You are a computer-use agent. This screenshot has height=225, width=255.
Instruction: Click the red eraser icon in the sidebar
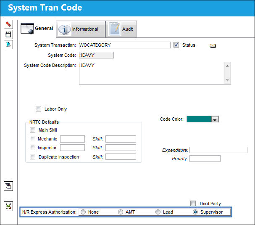click(8, 24)
